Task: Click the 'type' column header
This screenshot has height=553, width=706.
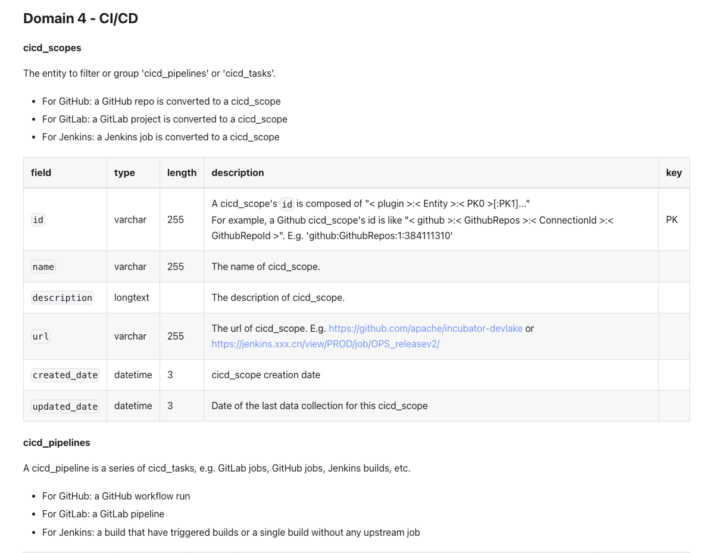Action: 124,172
